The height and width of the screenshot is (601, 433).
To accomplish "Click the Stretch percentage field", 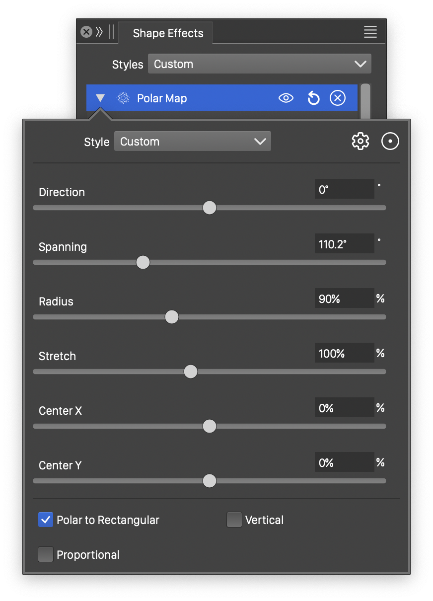I will [x=344, y=354].
